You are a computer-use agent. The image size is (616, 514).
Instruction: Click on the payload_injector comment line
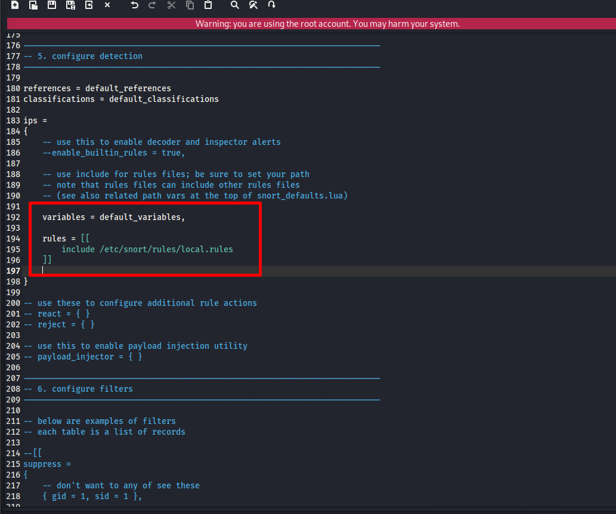(89, 357)
